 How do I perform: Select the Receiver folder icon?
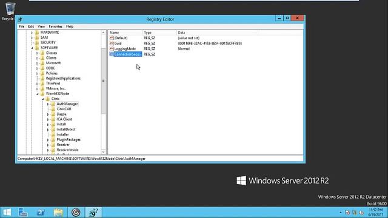(x=53, y=145)
